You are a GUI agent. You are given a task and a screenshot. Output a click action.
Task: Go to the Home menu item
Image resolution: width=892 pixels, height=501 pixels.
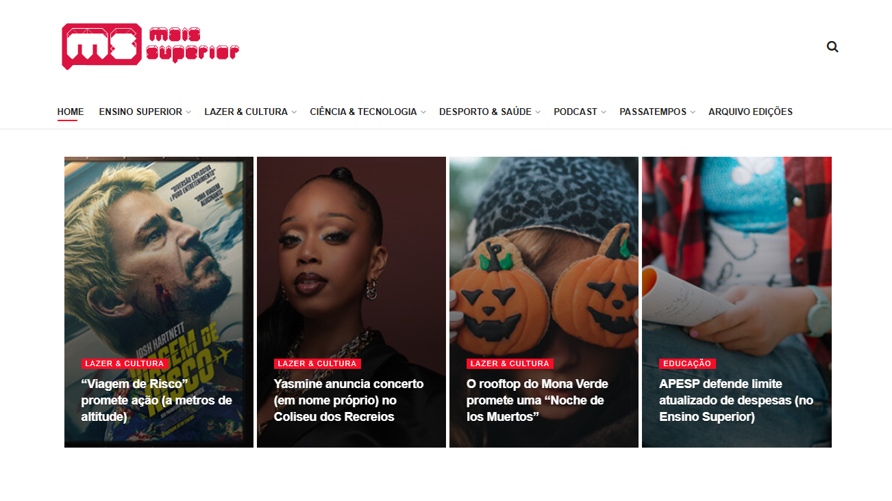coord(71,112)
